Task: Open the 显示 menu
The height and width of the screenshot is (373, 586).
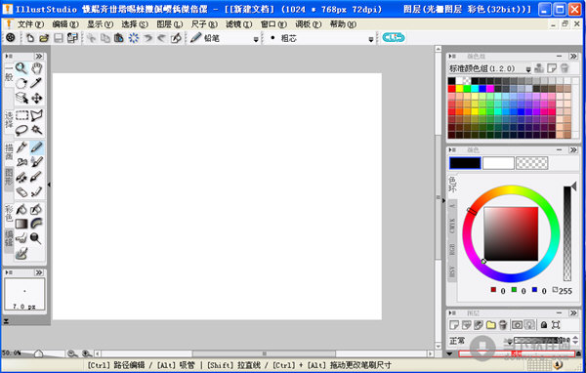Action: [x=101, y=24]
